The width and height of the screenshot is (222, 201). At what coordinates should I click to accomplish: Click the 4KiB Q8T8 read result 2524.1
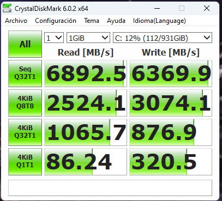coord(86,103)
